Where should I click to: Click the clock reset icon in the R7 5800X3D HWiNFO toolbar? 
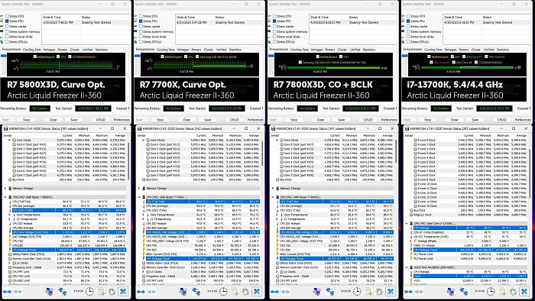tap(89, 291)
